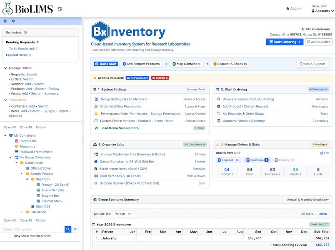
Task: Collapse Demo Room tree node arrow
Action: click(16, 163)
